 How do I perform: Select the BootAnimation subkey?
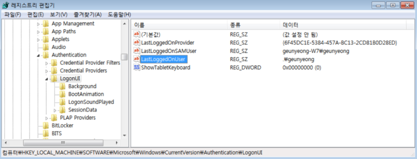tap(86, 94)
